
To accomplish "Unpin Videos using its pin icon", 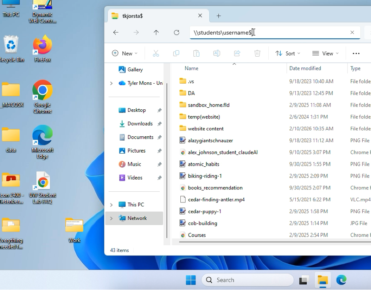I will click(x=159, y=177).
